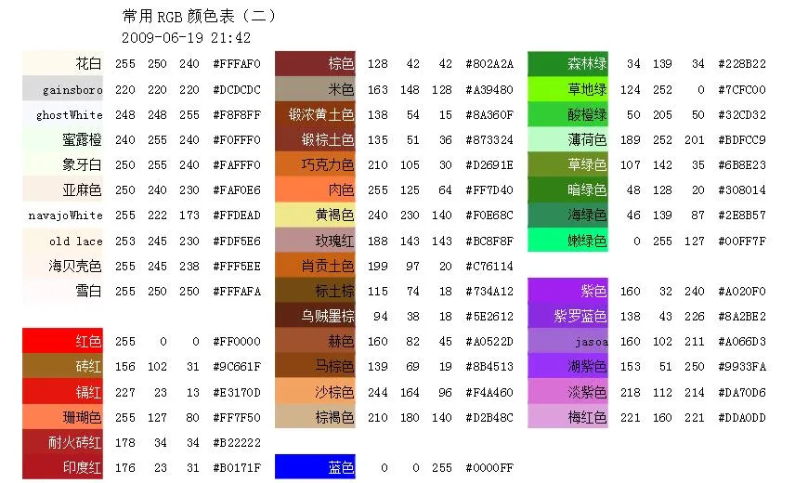Click the date 2009-06-19 21:42
The height and width of the screenshot is (483, 795).
186,37
